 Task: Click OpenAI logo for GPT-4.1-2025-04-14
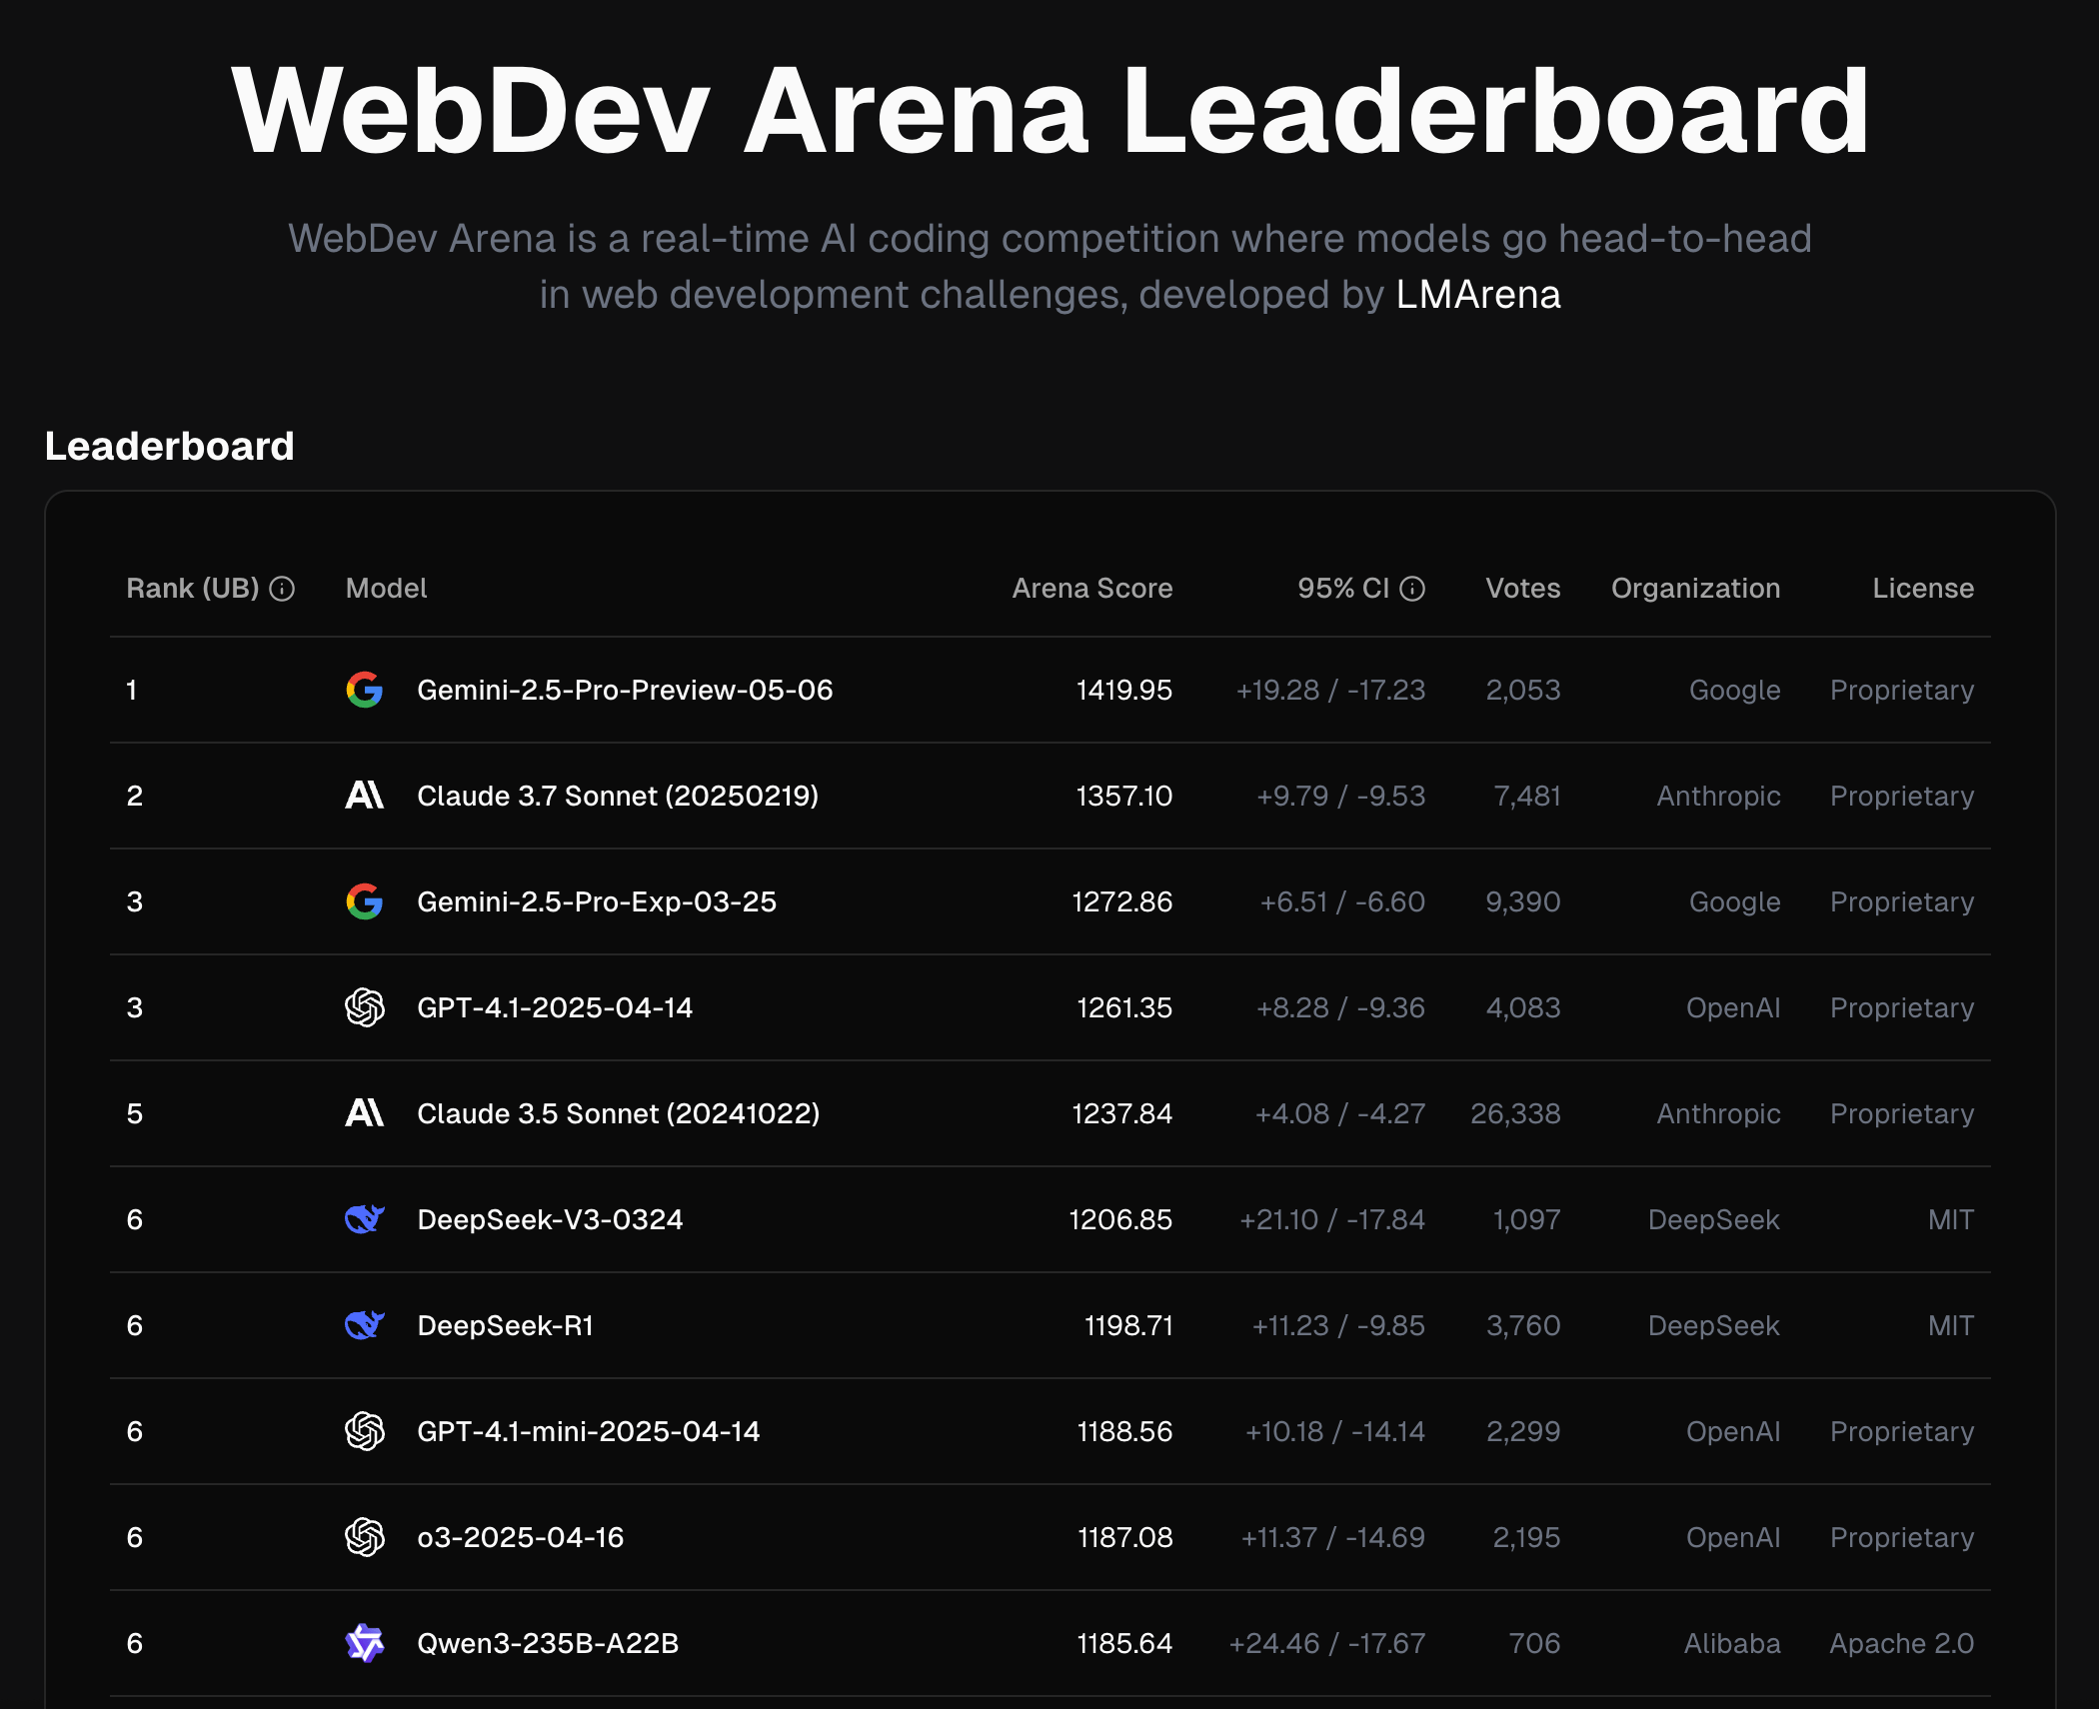click(365, 1007)
